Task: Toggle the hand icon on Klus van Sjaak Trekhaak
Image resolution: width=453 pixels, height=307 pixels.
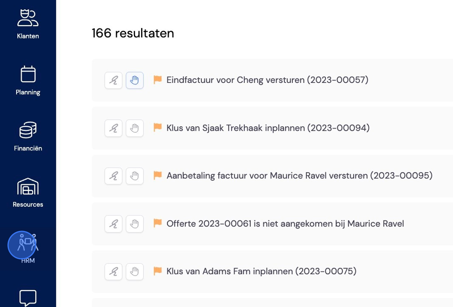Action: click(x=135, y=128)
